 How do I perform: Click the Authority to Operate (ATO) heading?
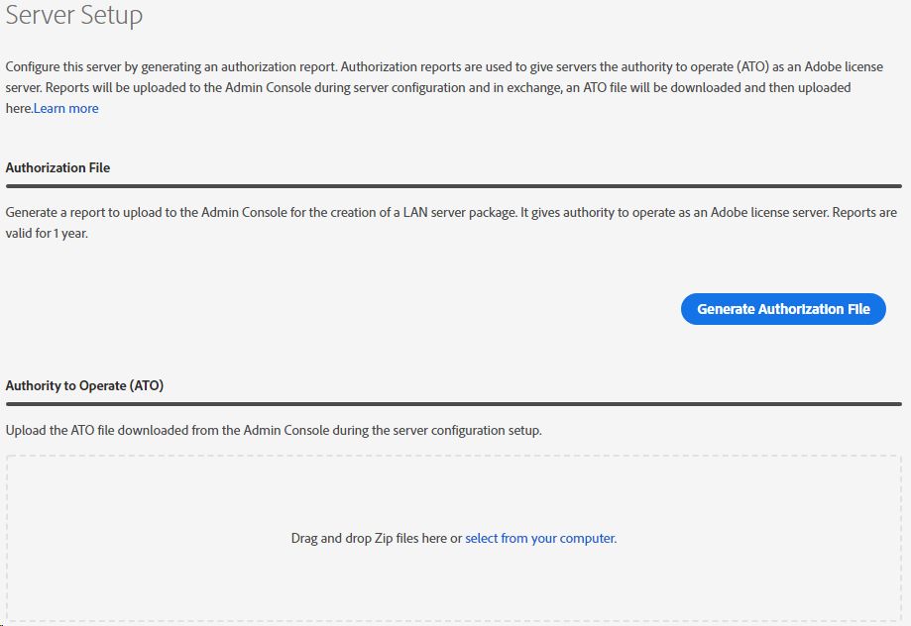(86, 385)
